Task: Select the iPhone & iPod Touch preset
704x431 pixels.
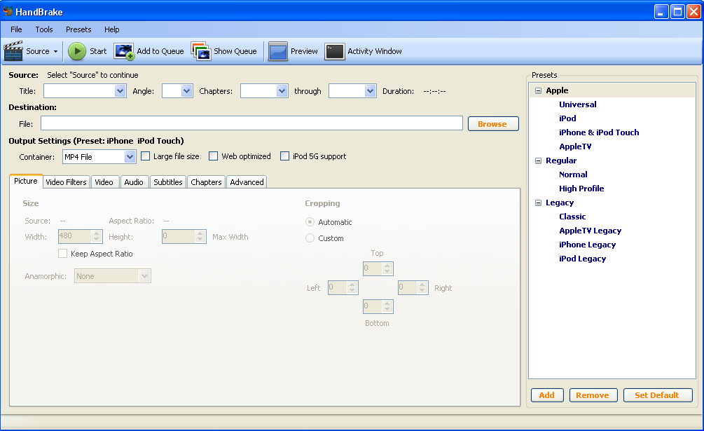Action: click(x=598, y=132)
